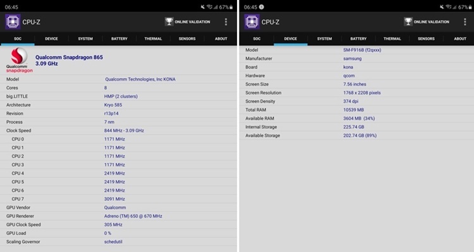Select SENSORS tab in left screenshot
Screen dimensions: 474x252
click(187, 38)
